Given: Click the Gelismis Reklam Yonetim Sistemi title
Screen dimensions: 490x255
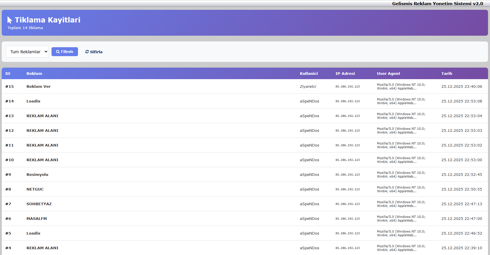Looking at the screenshot, I should (x=437, y=4).
